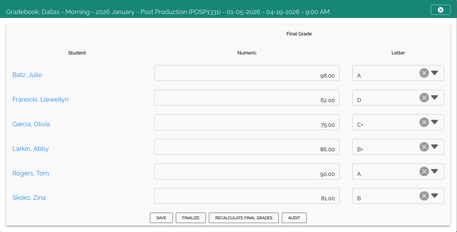457x232 pixels.
Task: Finalize the gradebook grades
Action: tap(191, 218)
